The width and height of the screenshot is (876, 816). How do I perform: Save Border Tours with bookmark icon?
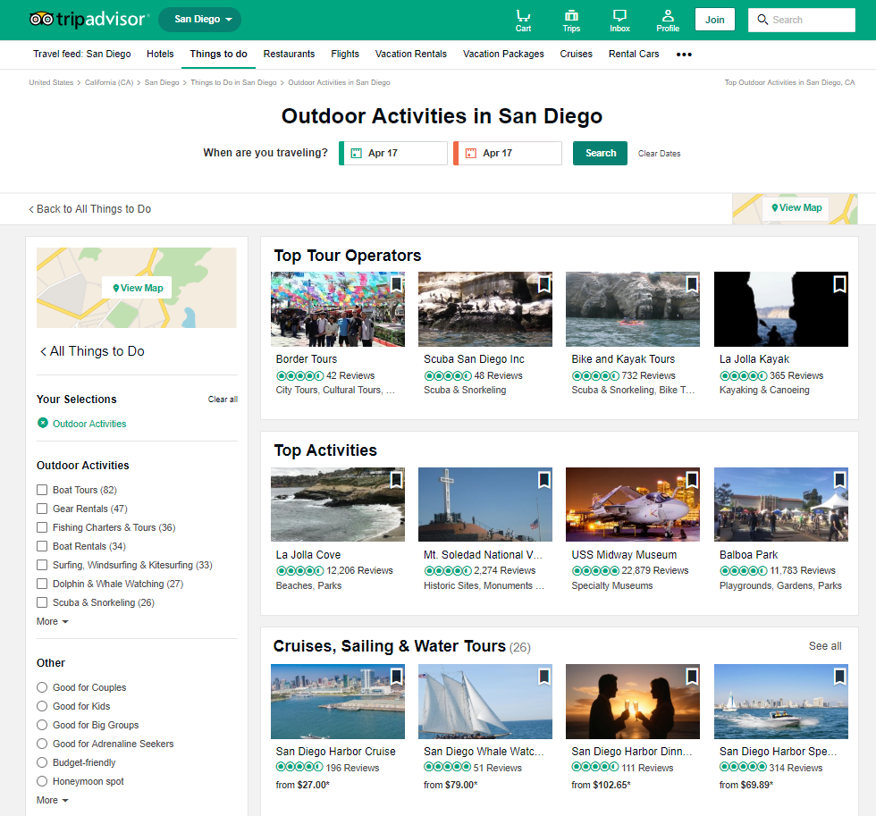[397, 284]
